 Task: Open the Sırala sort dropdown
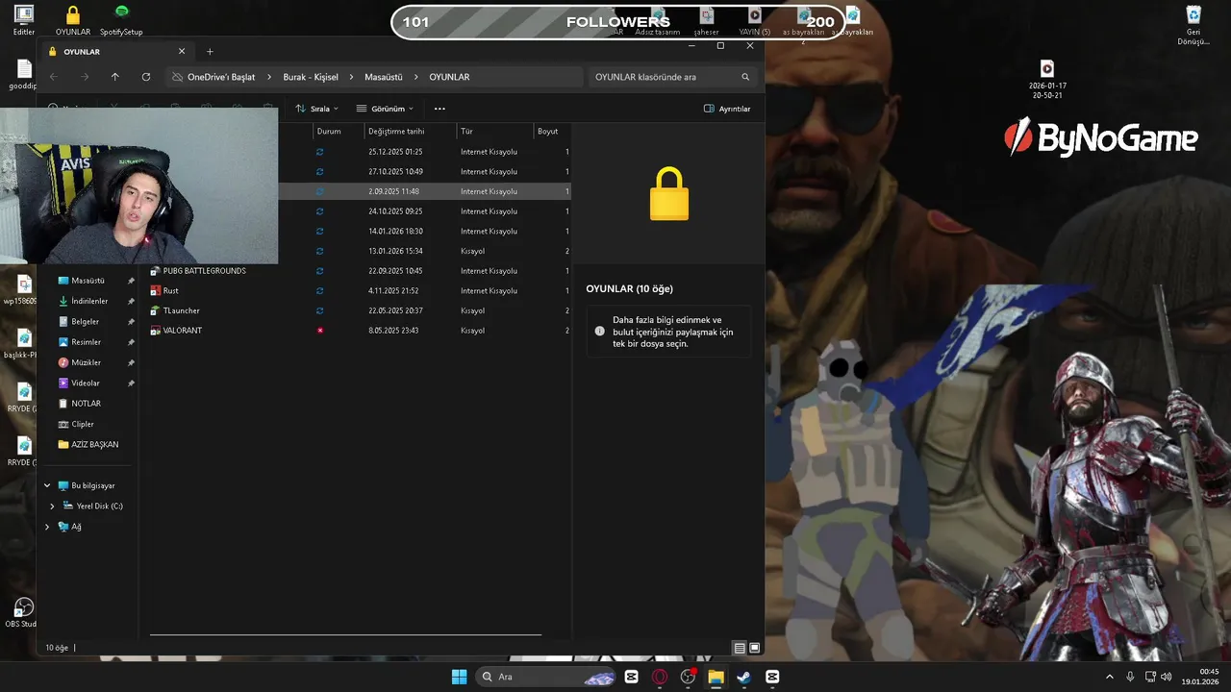pos(316,109)
